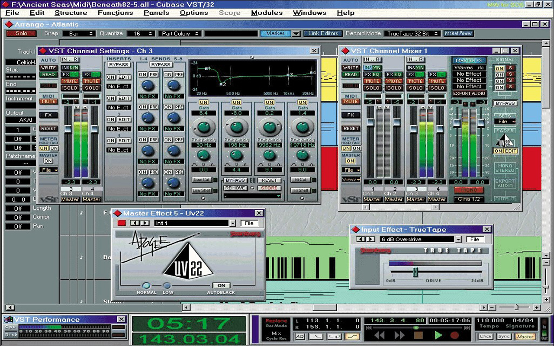Toggle the AUTOBLACK ON switch in Uv22
This screenshot has width=554, height=346.
[221, 285]
